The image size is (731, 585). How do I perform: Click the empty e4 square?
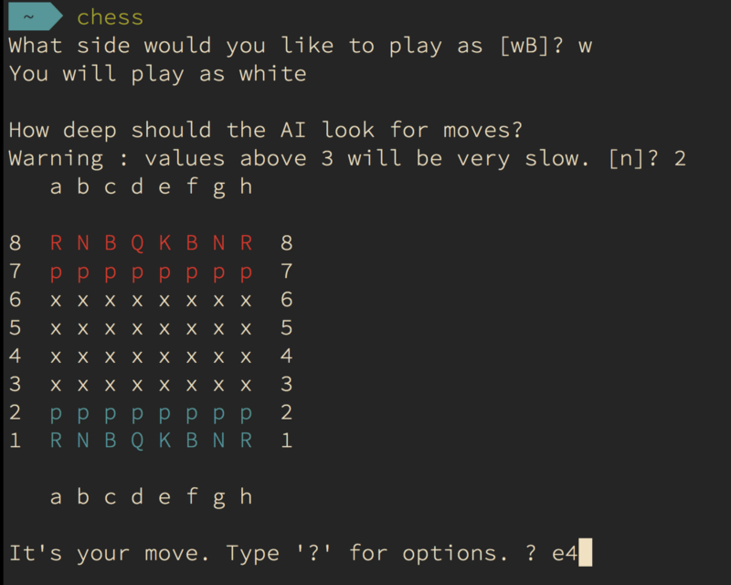tap(164, 356)
